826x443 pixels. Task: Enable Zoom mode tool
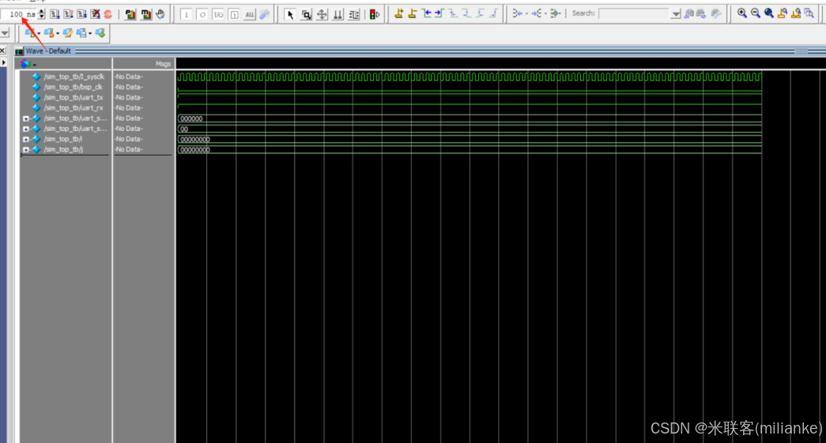[306, 14]
